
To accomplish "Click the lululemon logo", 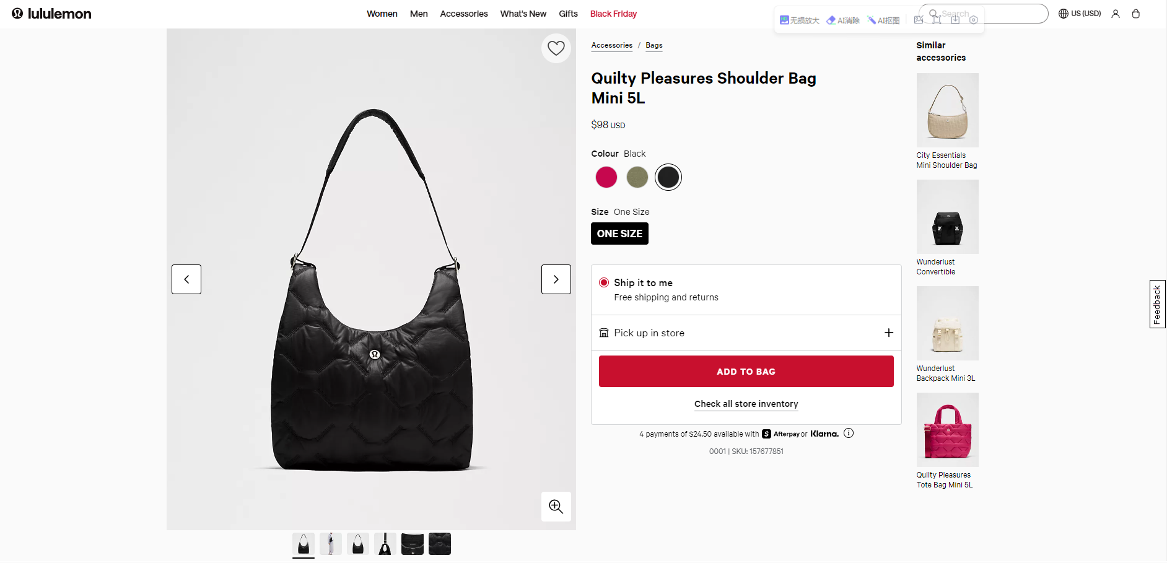I will [x=51, y=14].
